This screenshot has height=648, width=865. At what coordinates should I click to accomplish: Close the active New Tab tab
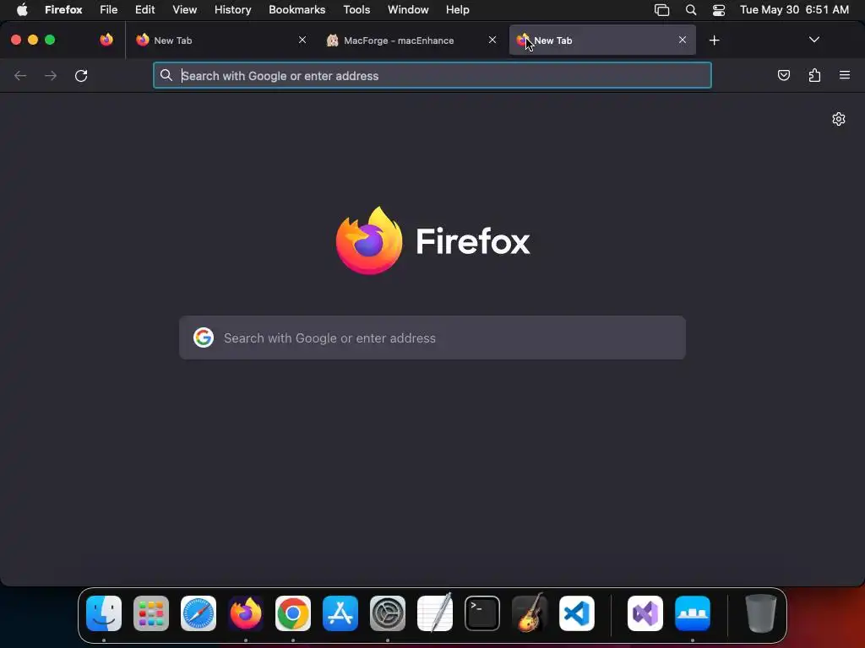683,40
